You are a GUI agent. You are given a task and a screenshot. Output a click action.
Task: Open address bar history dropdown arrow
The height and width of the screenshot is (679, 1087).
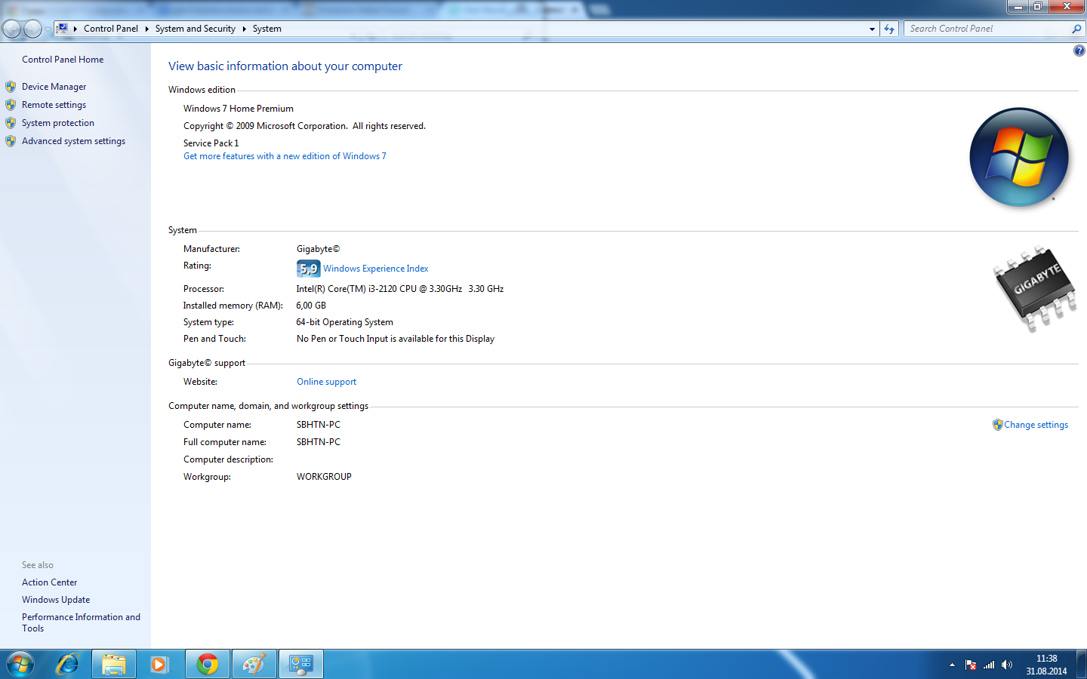click(873, 29)
